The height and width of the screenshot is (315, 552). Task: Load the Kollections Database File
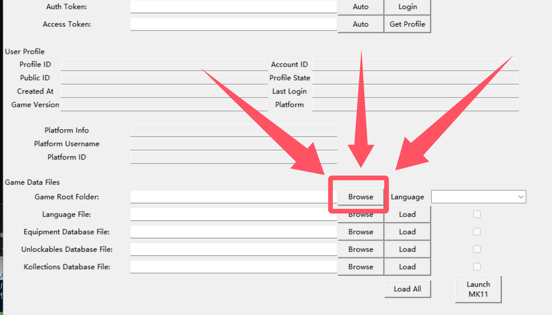click(x=407, y=267)
